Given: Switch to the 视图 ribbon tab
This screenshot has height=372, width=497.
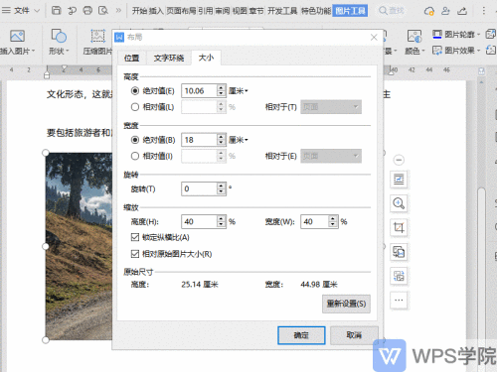Looking at the screenshot, I should tap(240, 11).
